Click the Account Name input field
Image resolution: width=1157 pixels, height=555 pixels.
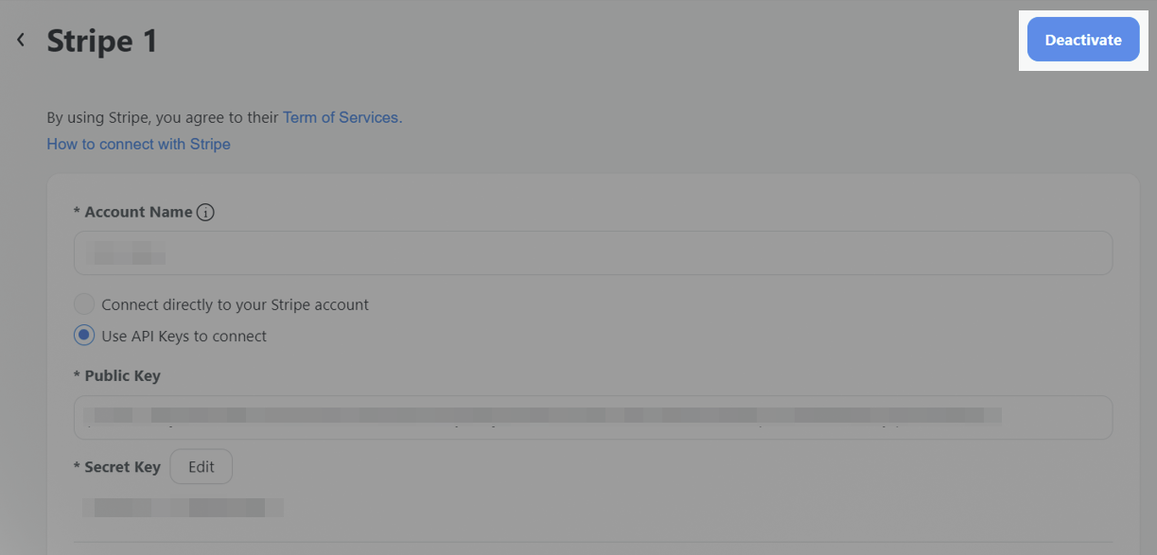pyautogui.click(x=593, y=253)
